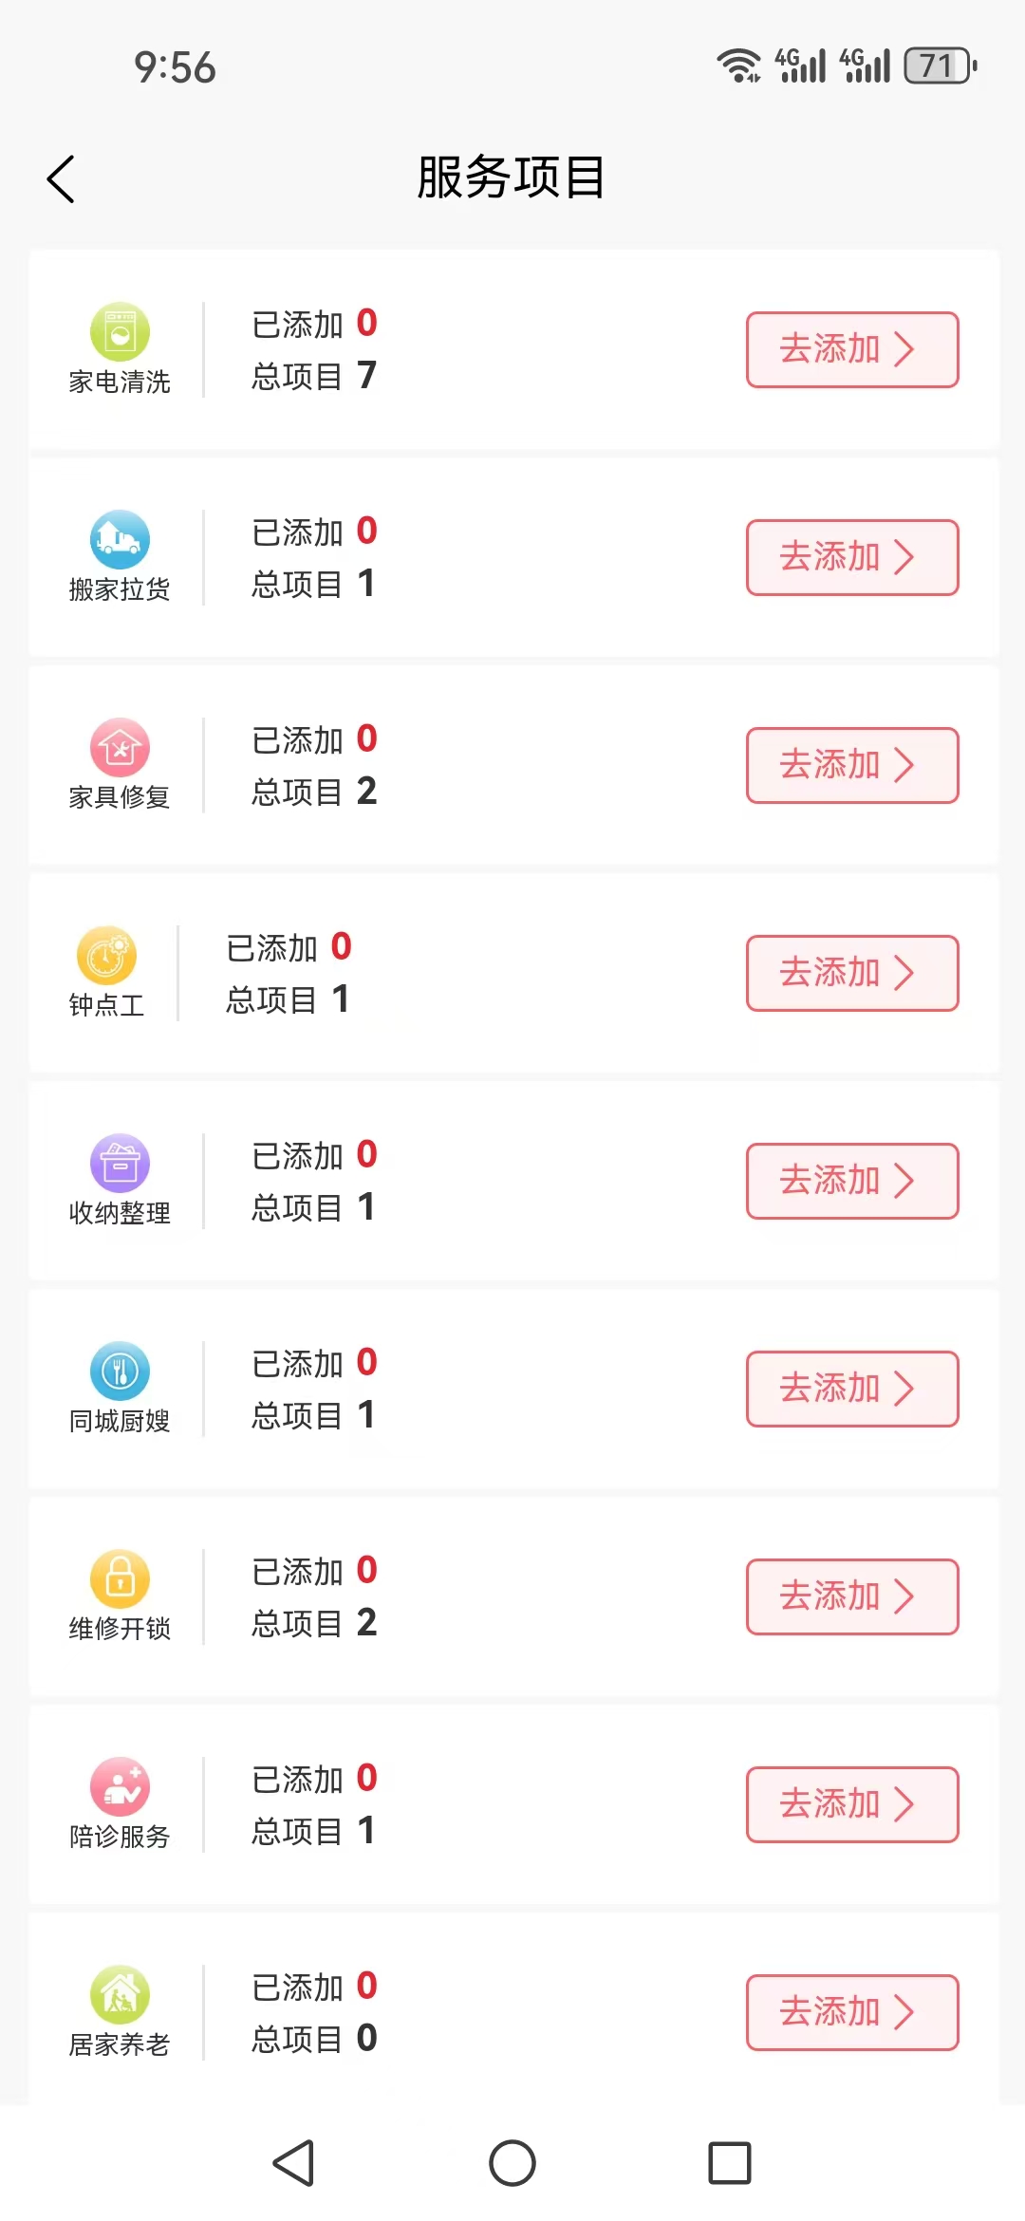Tap the 同城厨嫂 fork and knife icon
The image size is (1025, 2221).
pyautogui.click(x=120, y=1372)
